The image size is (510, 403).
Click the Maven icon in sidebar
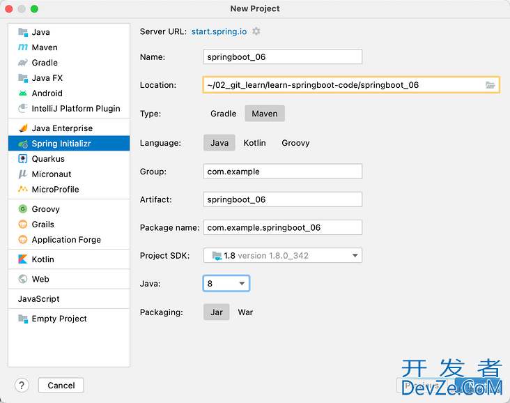pyautogui.click(x=23, y=47)
